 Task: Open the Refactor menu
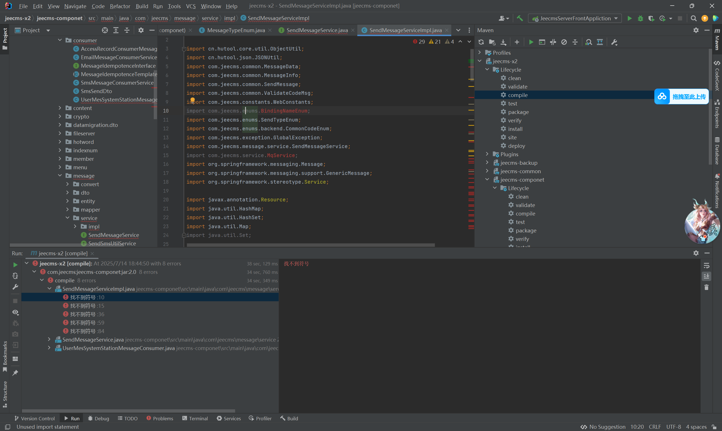pyautogui.click(x=120, y=6)
